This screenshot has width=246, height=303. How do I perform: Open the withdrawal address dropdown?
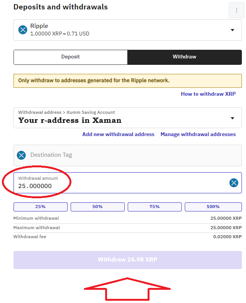click(232, 118)
